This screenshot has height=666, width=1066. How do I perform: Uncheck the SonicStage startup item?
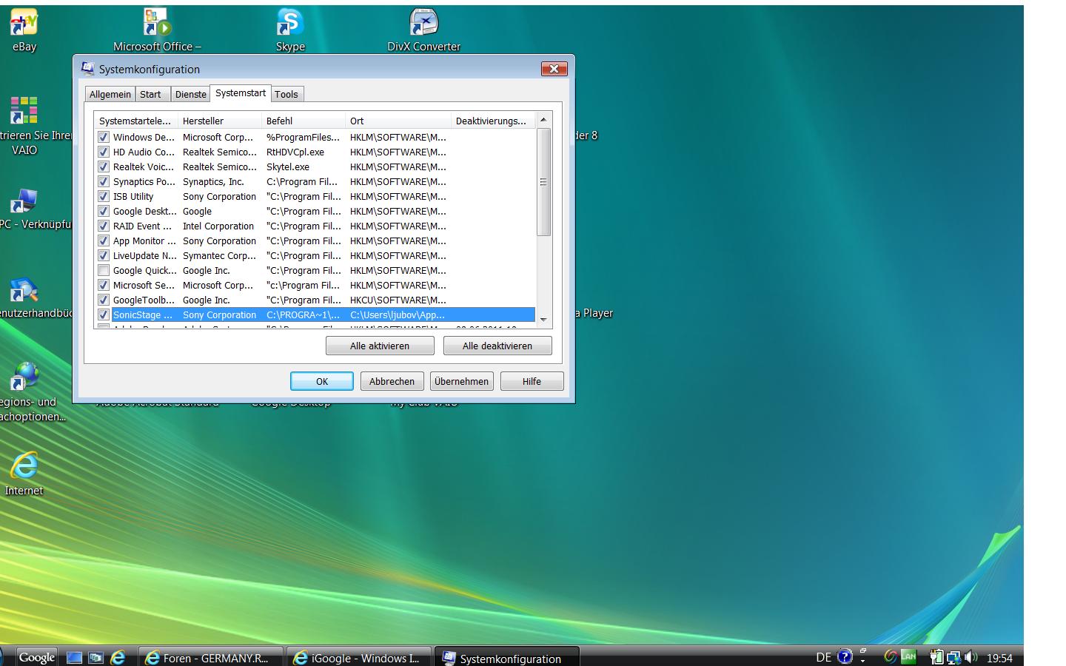click(104, 314)
